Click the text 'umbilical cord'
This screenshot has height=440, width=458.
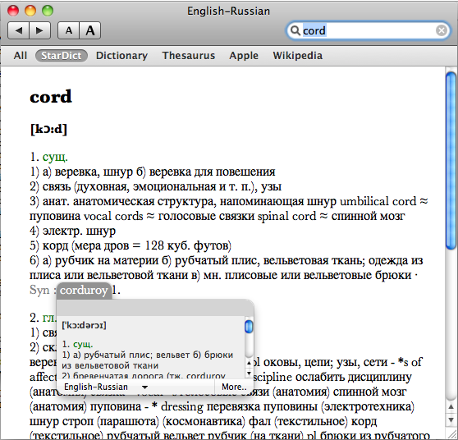[378, 202]
